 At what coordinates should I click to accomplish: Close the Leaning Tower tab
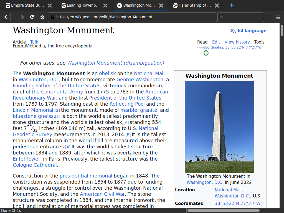point(105,5)
